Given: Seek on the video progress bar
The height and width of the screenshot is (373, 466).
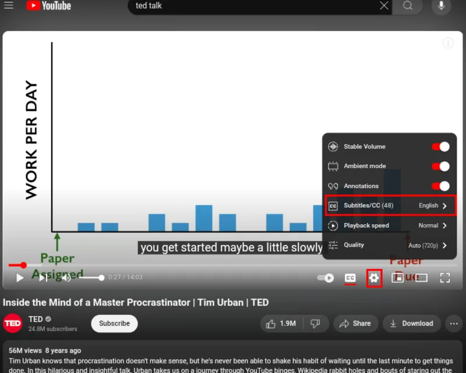Looking at the screenshot, I should (232, 265).
